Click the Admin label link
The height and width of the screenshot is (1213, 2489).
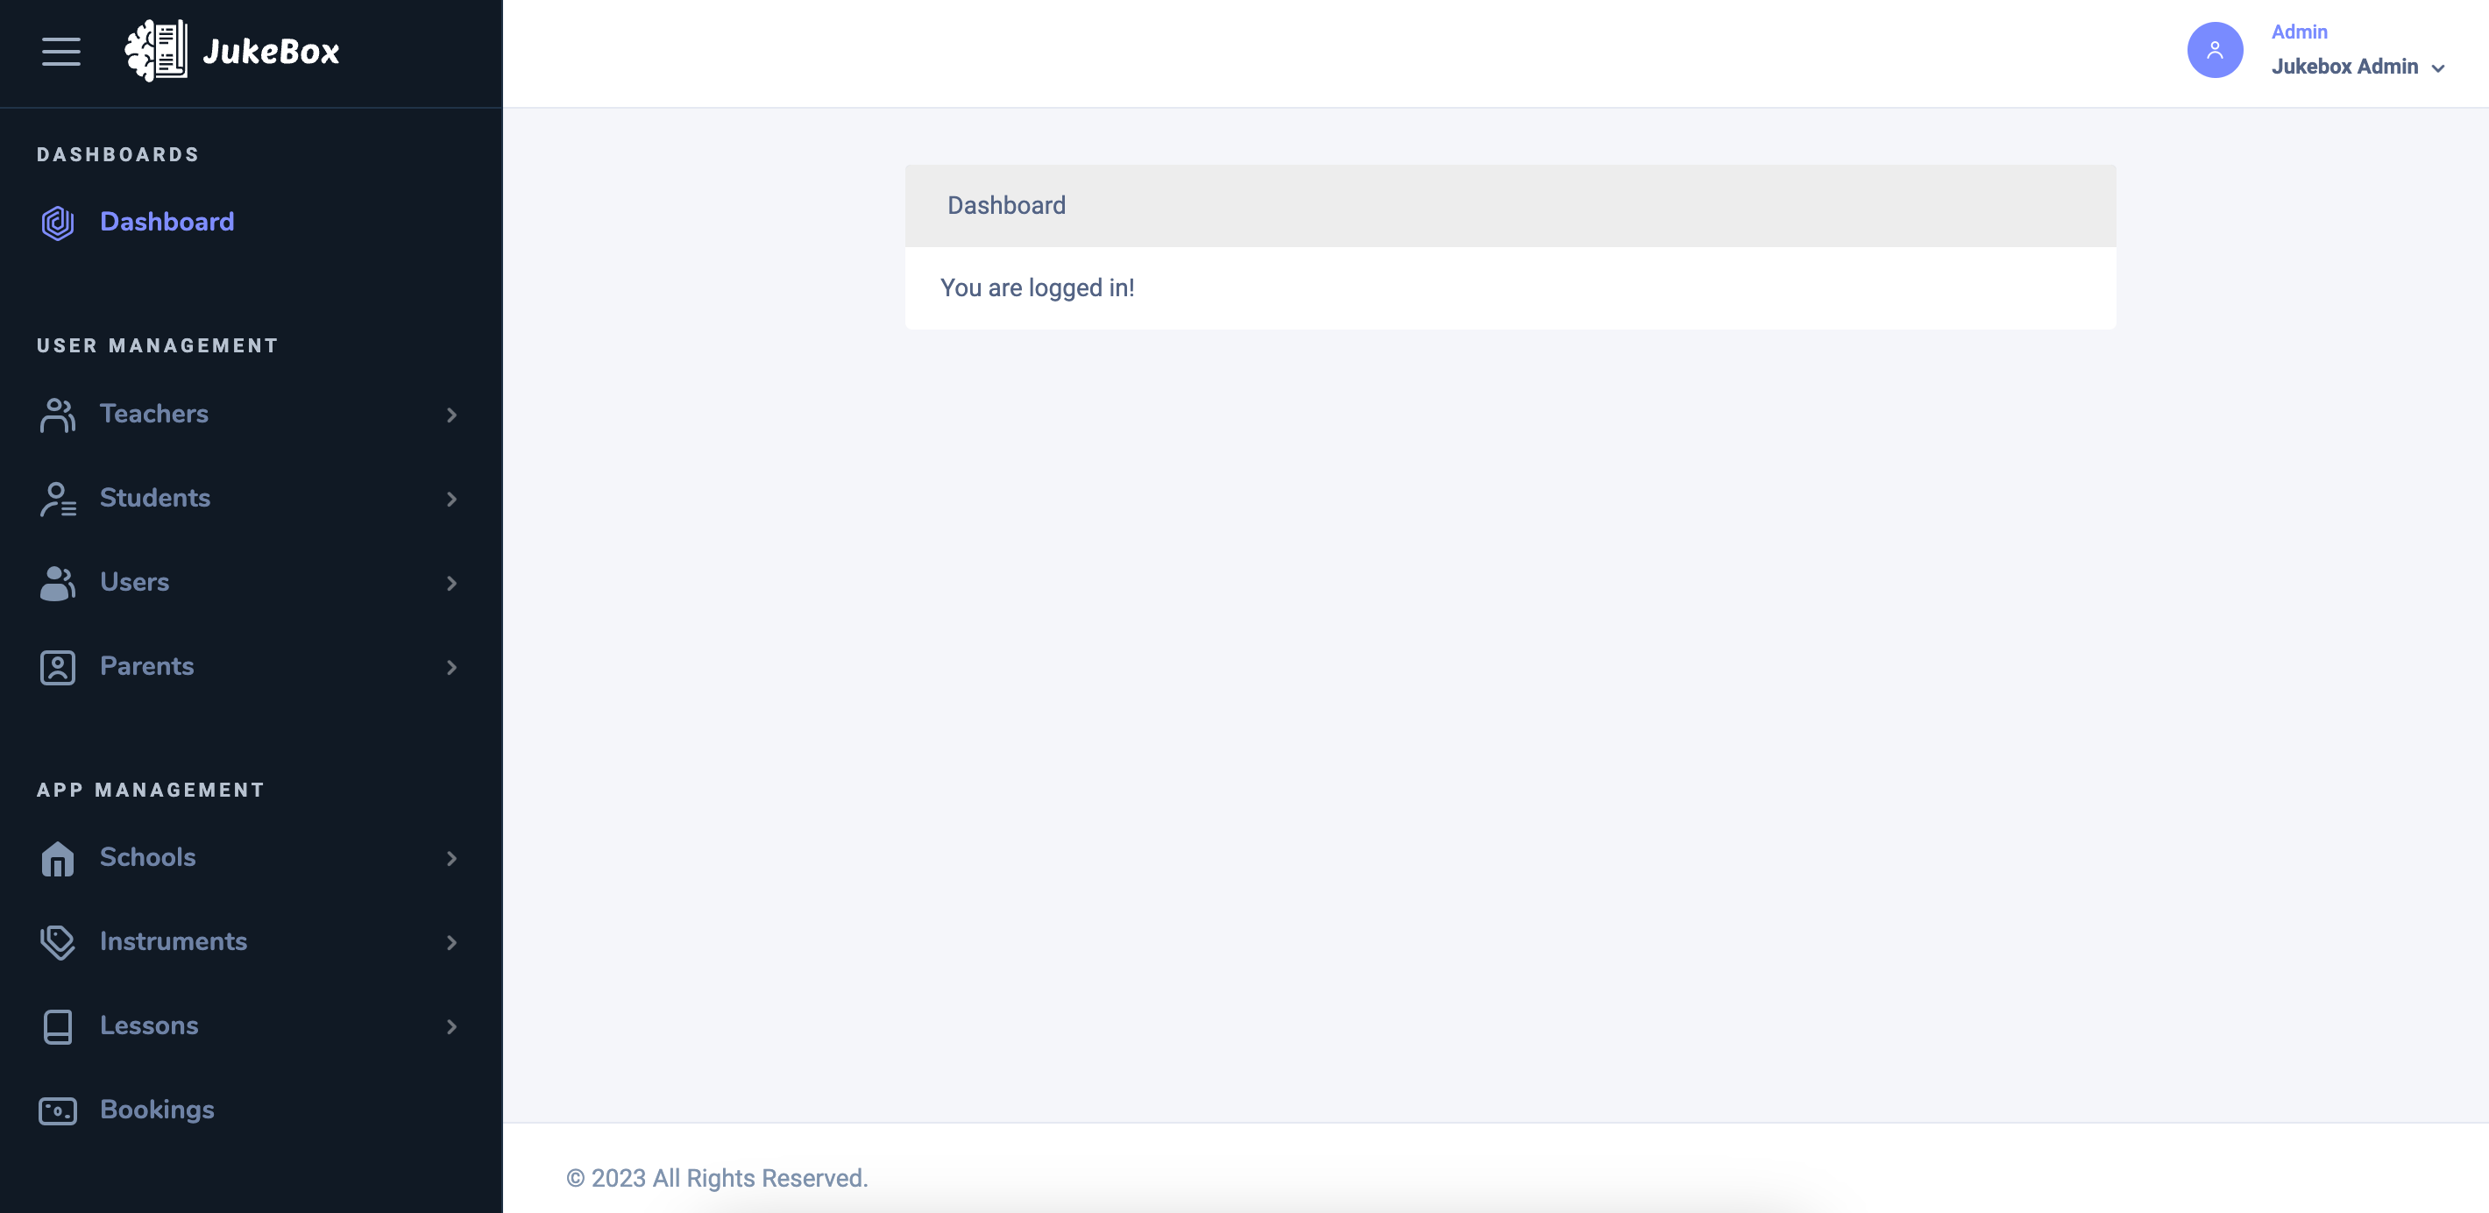[x=2299, y=32]
